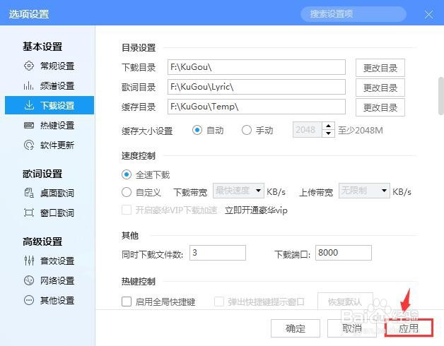Choose 全速下载 speed option
The height and width of the screenshot is (346, 444).
(127, 174)
